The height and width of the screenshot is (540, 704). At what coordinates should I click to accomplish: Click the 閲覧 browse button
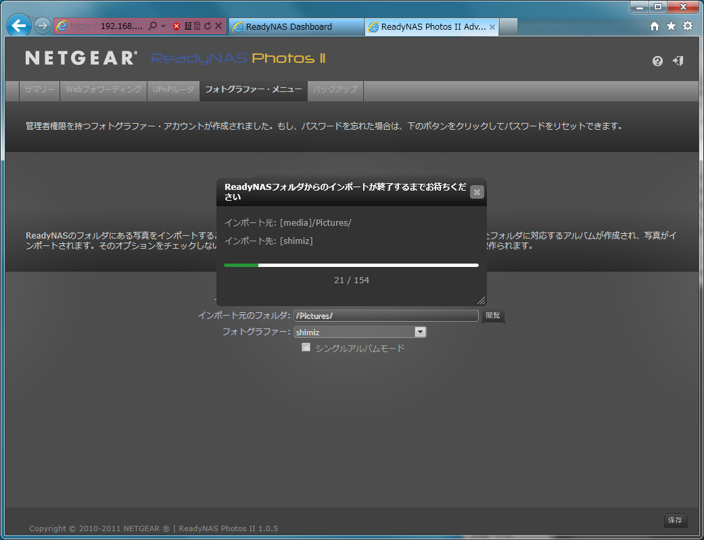(493, 316)
